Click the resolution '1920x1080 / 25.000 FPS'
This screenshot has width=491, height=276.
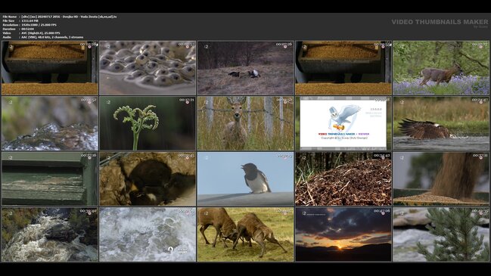(39, 25)
